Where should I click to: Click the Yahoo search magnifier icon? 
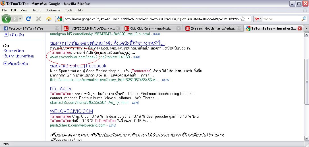(x=304, y=19)
